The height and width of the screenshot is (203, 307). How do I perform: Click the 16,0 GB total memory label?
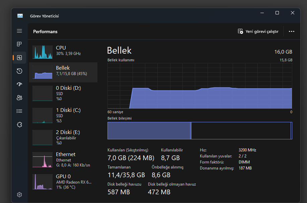[283, 52]
